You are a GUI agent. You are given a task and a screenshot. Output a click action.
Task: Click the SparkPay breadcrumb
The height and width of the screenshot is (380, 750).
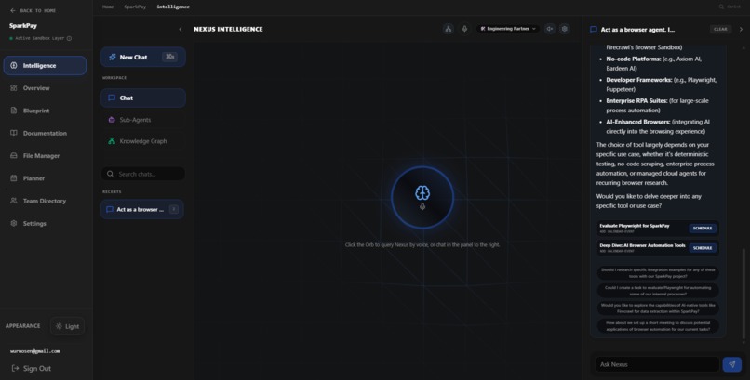pyautogui.click(x=135, y=7)
